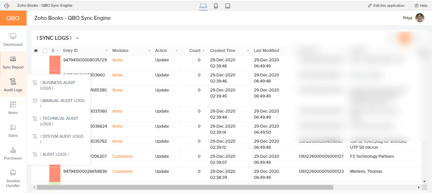Switch to tablet preview mode
This screenshot has height=193, width=432.
(228, 6)
